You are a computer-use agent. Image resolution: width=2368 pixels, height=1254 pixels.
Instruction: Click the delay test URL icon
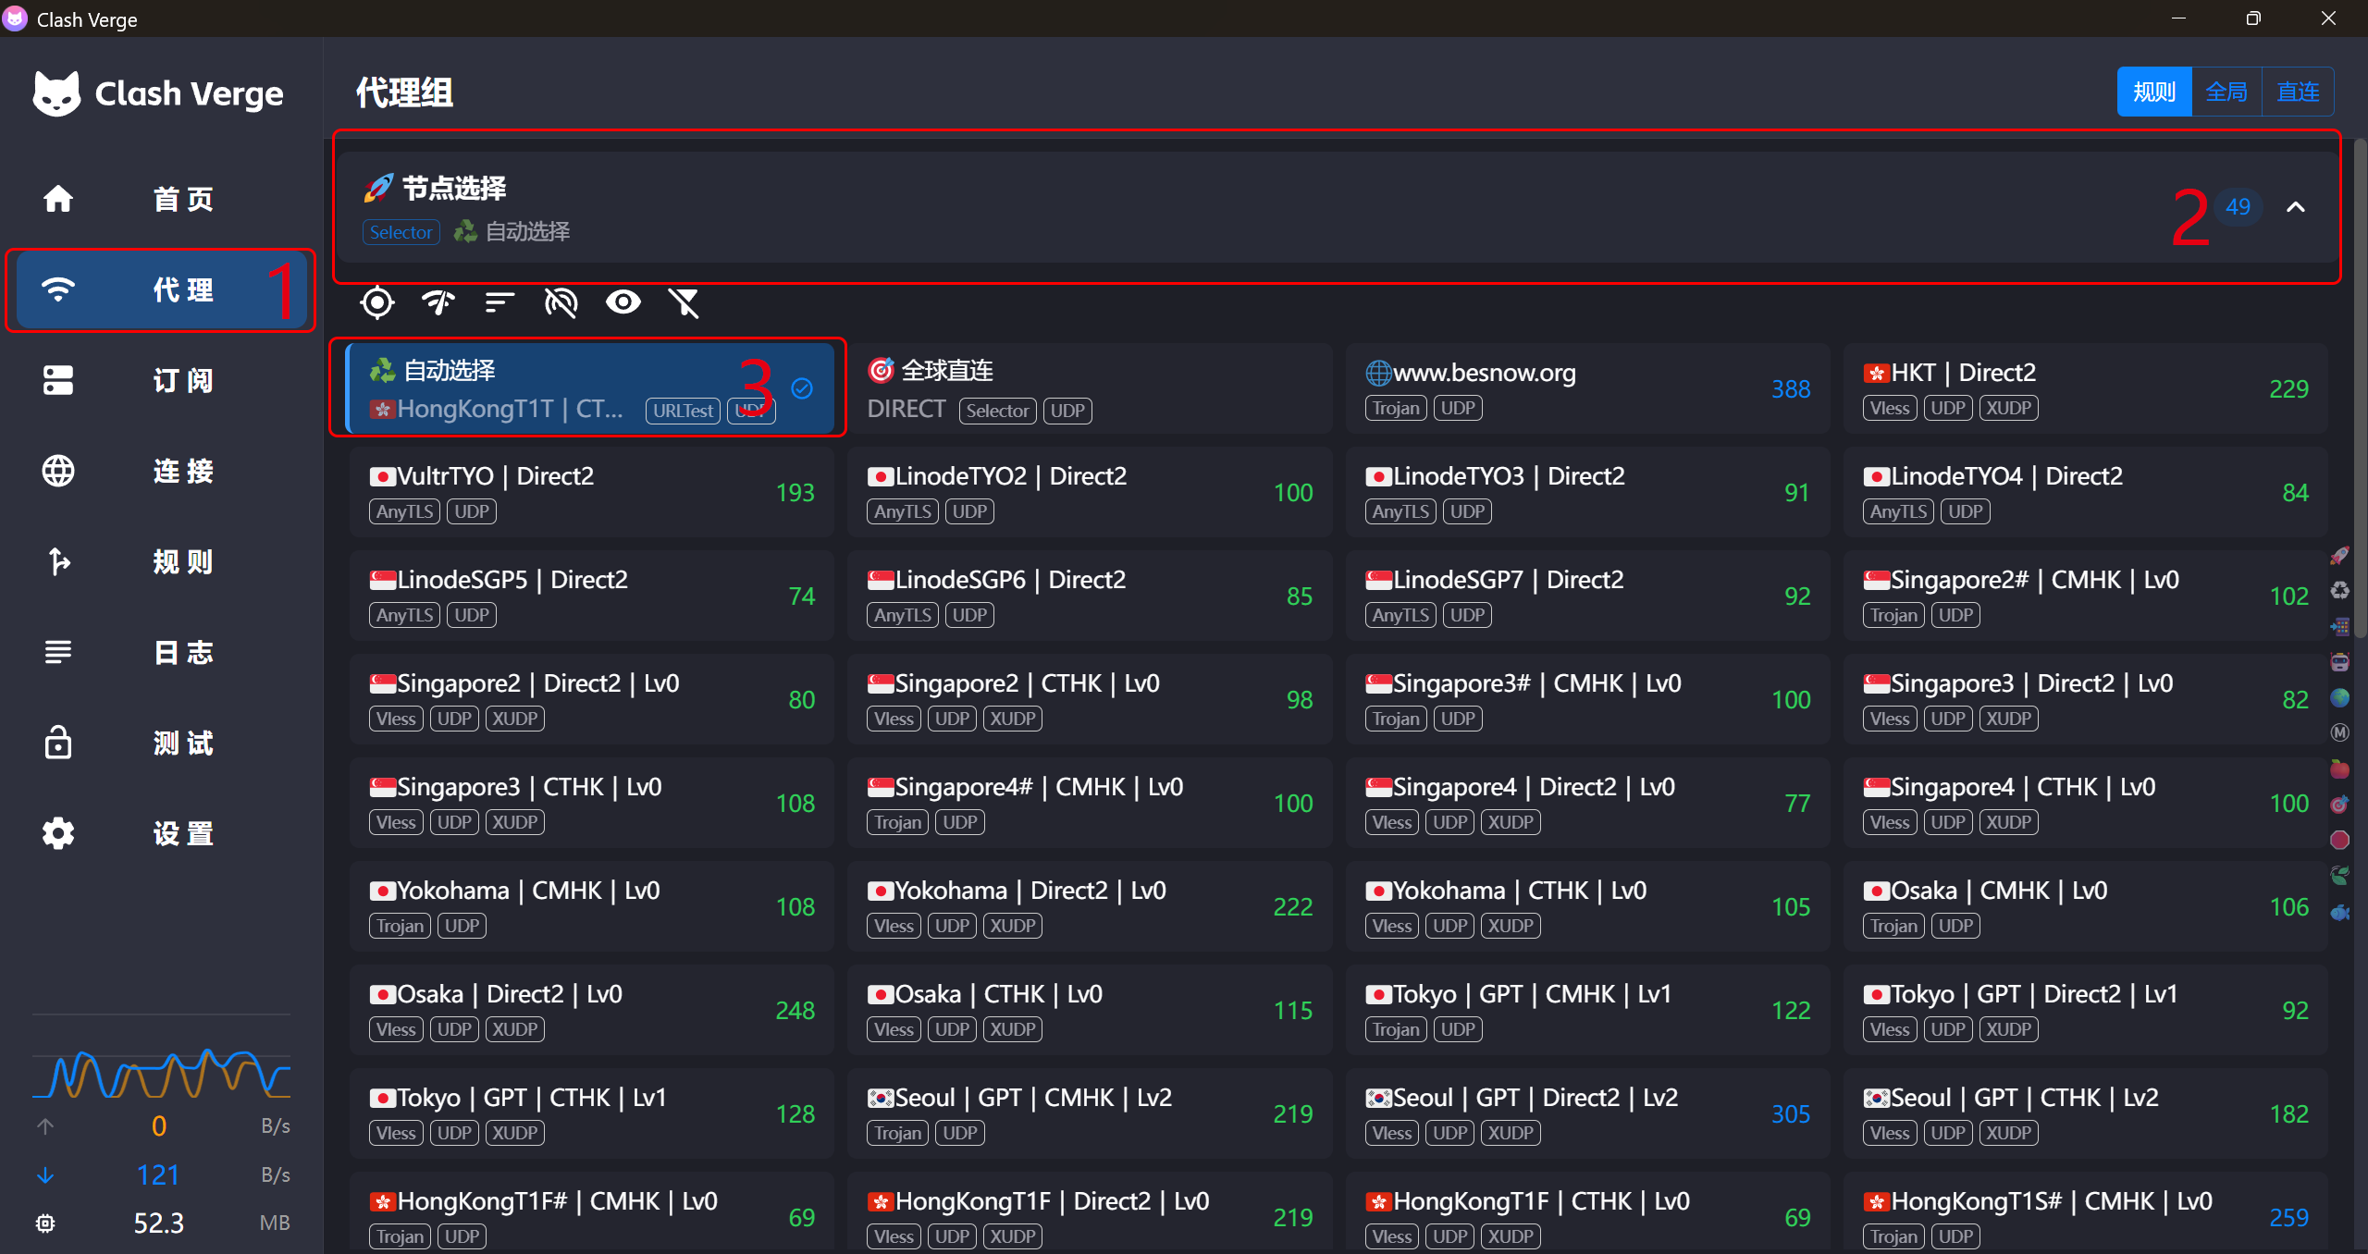[561, 302]
